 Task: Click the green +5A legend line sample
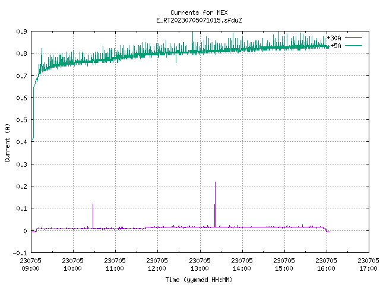(353, 45)
